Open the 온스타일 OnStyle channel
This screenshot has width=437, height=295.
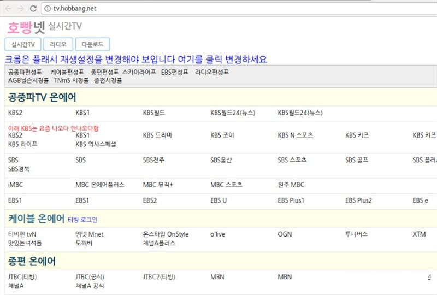(x=166, y=234)
